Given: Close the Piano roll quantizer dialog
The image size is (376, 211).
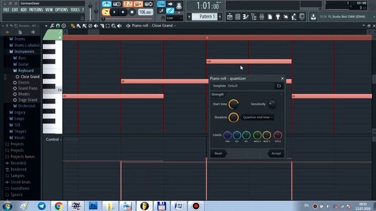Looking at the screenshot, I should pyautogui.click(x=282, y=79).
